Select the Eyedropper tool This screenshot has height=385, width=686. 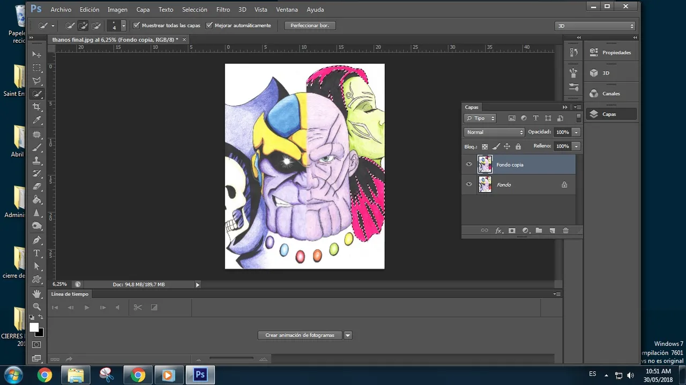[36, 120]
